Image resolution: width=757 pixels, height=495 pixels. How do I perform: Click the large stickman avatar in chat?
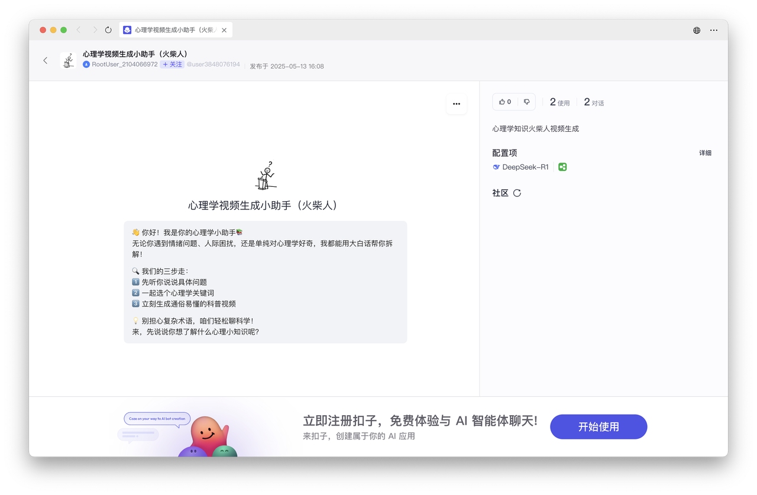[266, 176]
